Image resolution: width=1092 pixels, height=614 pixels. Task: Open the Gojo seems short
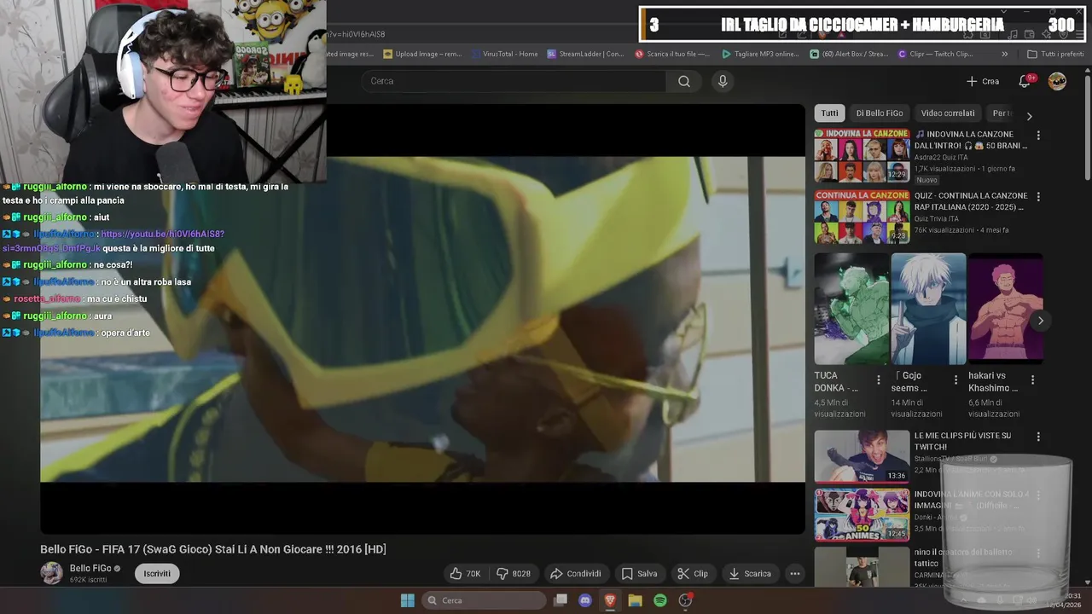point(928,309)
